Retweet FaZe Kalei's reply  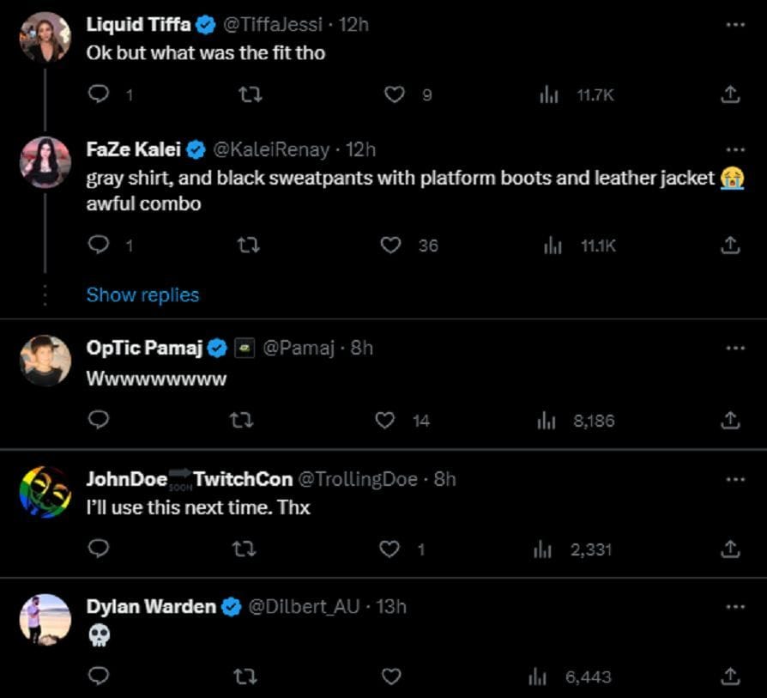[247, 246]
